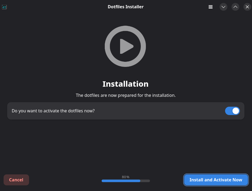Minimize window with the down chevron
This screenshot has width=252, height=191.
pos(223,7)
